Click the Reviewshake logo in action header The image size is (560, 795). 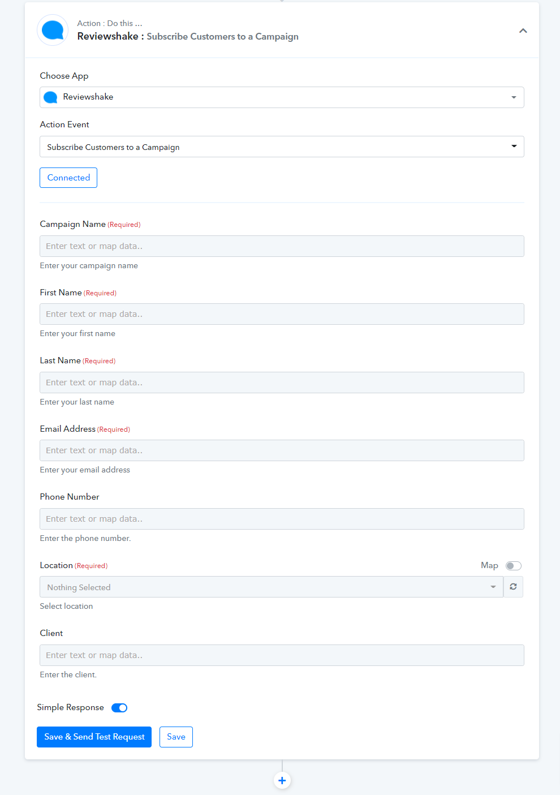click(x=53, y=30)
